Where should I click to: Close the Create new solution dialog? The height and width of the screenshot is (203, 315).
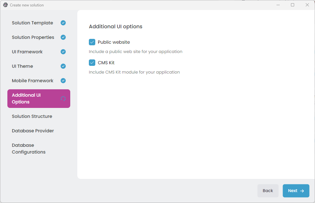[307, 5]
